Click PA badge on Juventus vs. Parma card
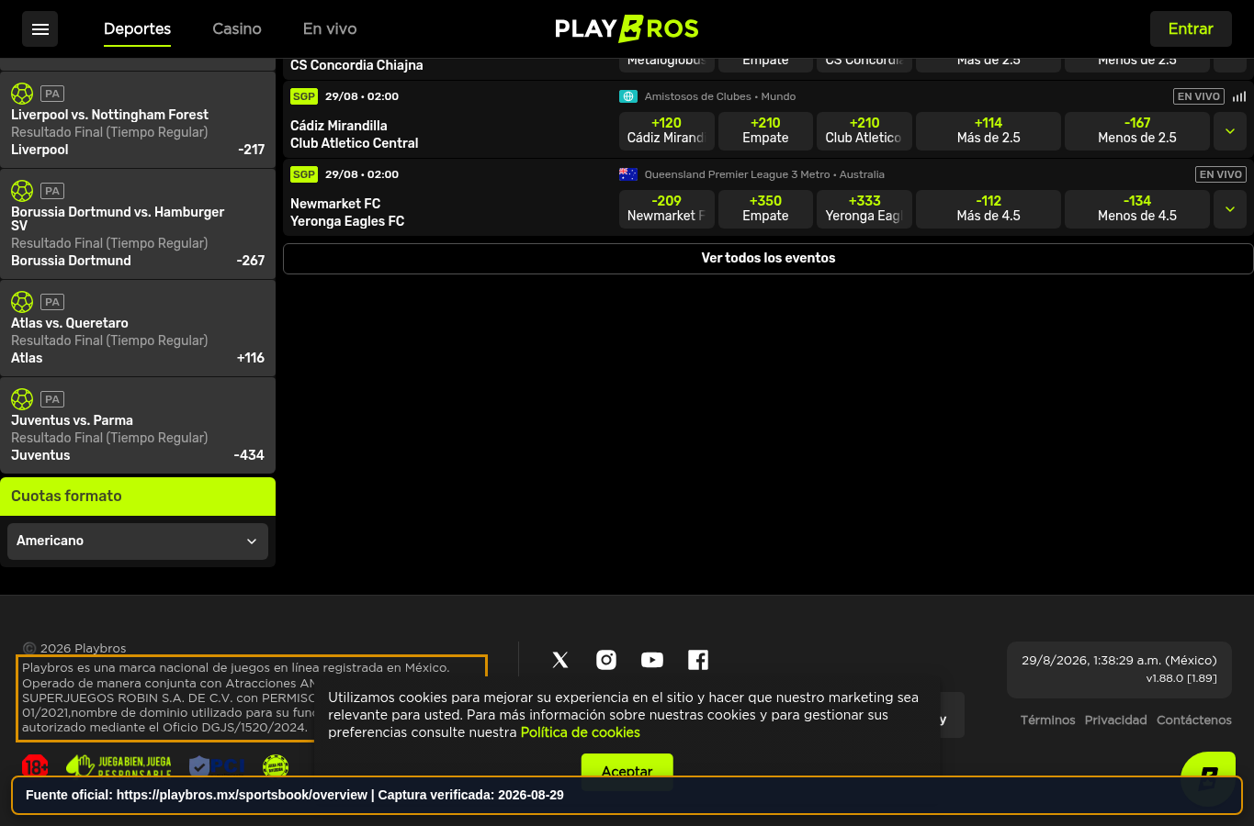 [x=52, y=399]
